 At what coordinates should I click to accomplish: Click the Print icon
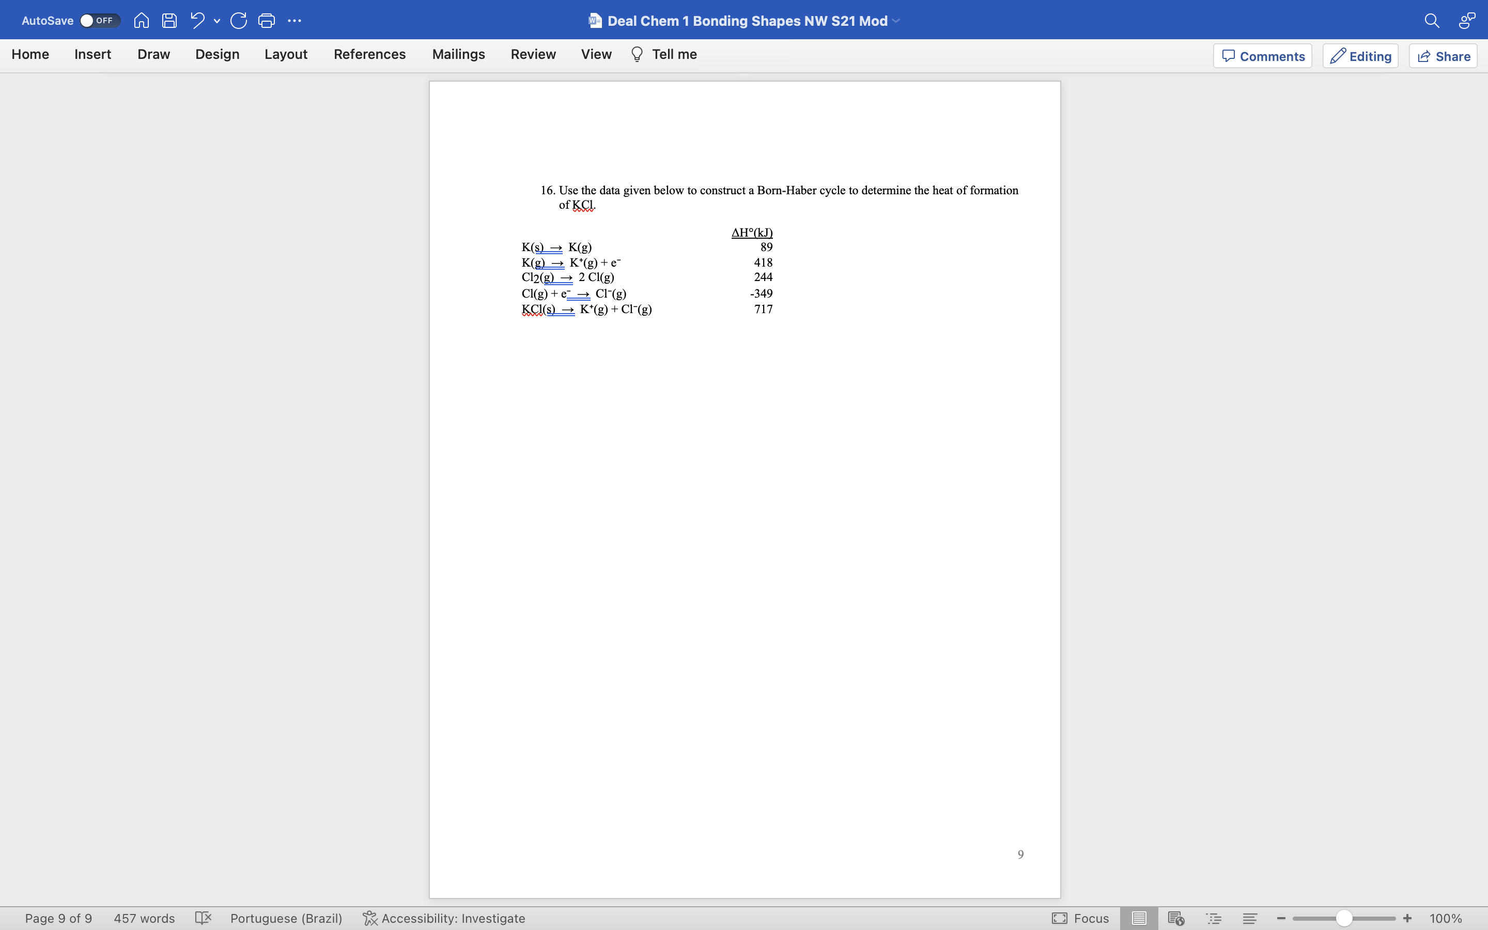click(x=266, y=21)
